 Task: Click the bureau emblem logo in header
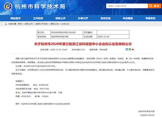[x=8, y=6]
